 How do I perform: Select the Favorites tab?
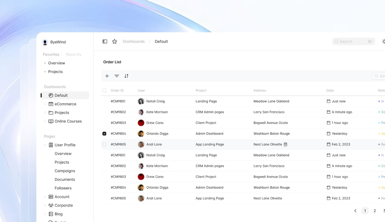click(x=51, y=54)
